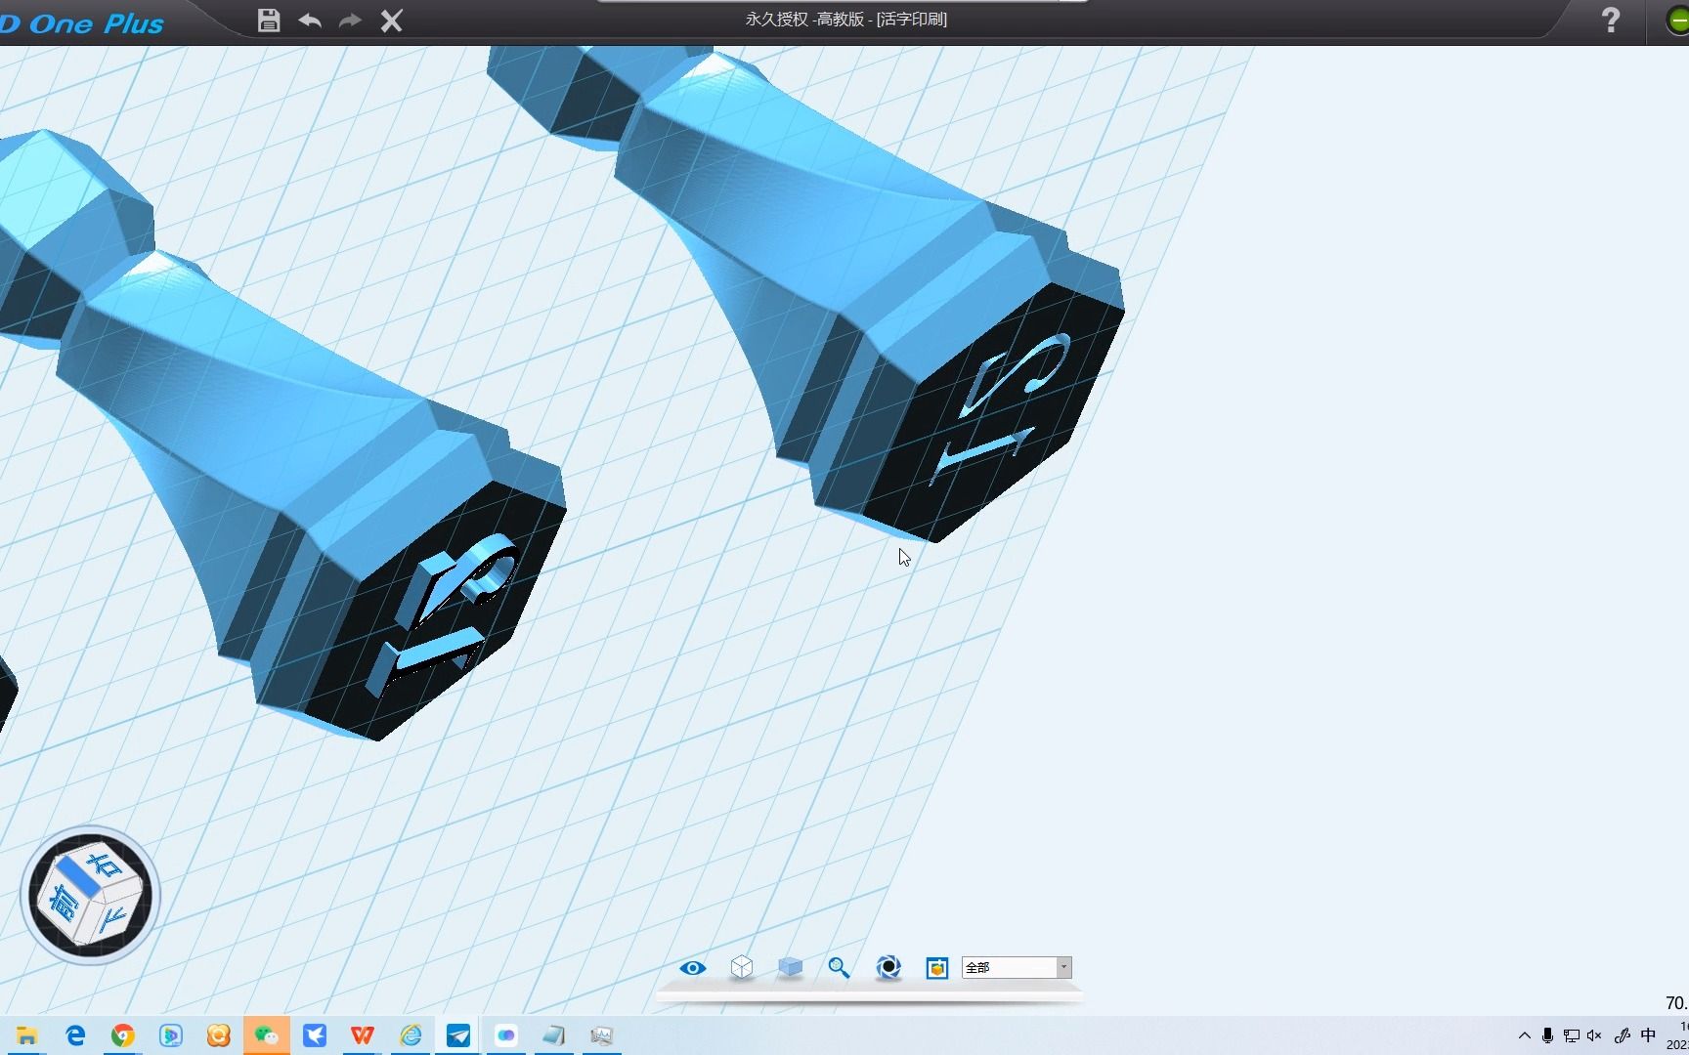The image size is (1689, 1055).
Task: Open the paper plane app on taskbar
Action: (458, 1035)
